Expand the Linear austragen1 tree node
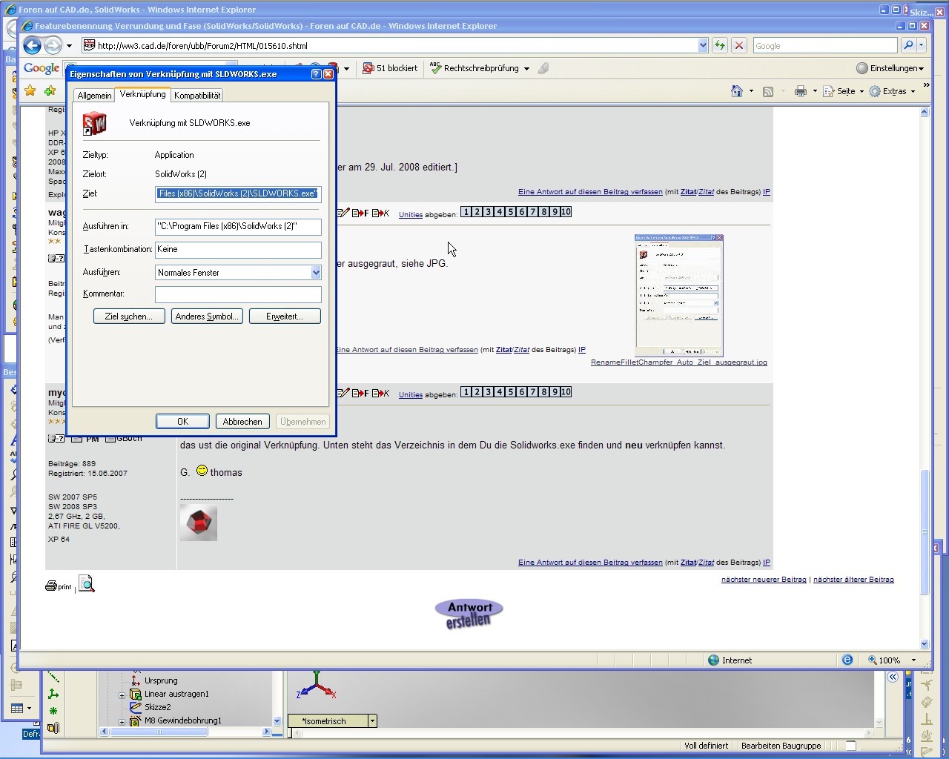949x759 pixels. (x=122, y=695)
